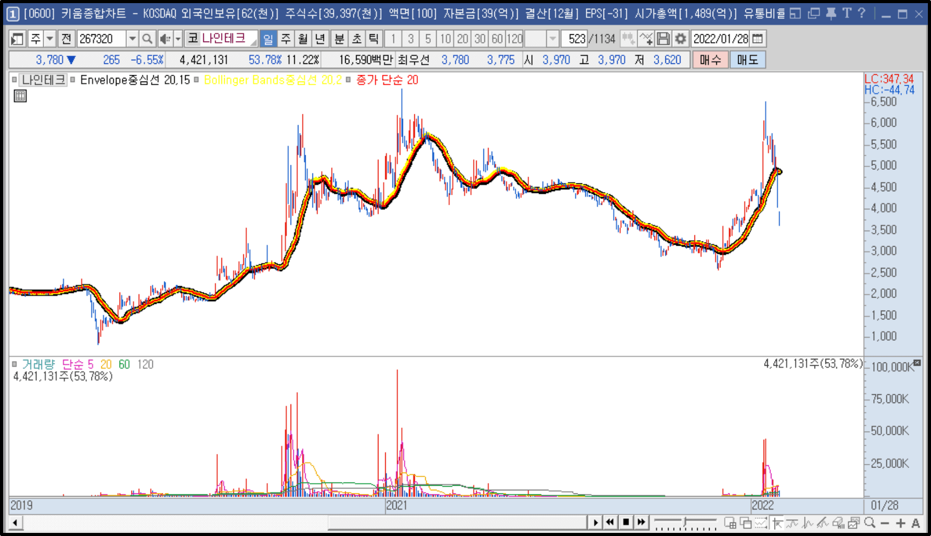
Task: Select the 3 interval button
Action: coord(411,39)
